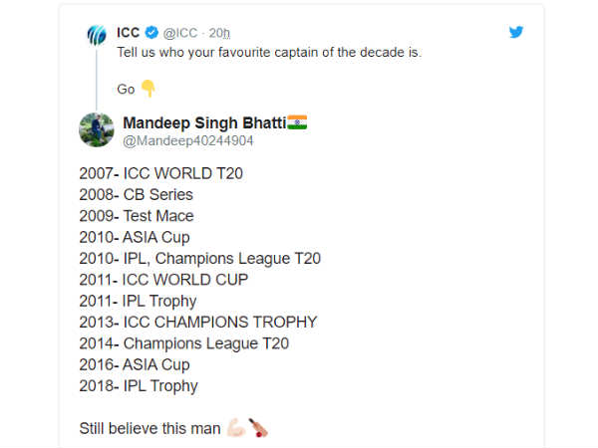The width and height of the screenshot is (598, 448).
Task: Click the flexed biceps emoji
Action: click(235, 429)
